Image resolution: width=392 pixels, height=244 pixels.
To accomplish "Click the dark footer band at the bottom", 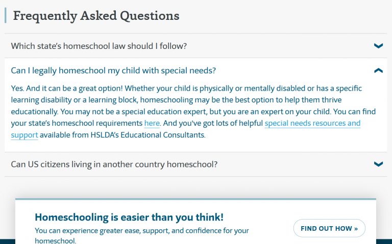I will point(7,241).
